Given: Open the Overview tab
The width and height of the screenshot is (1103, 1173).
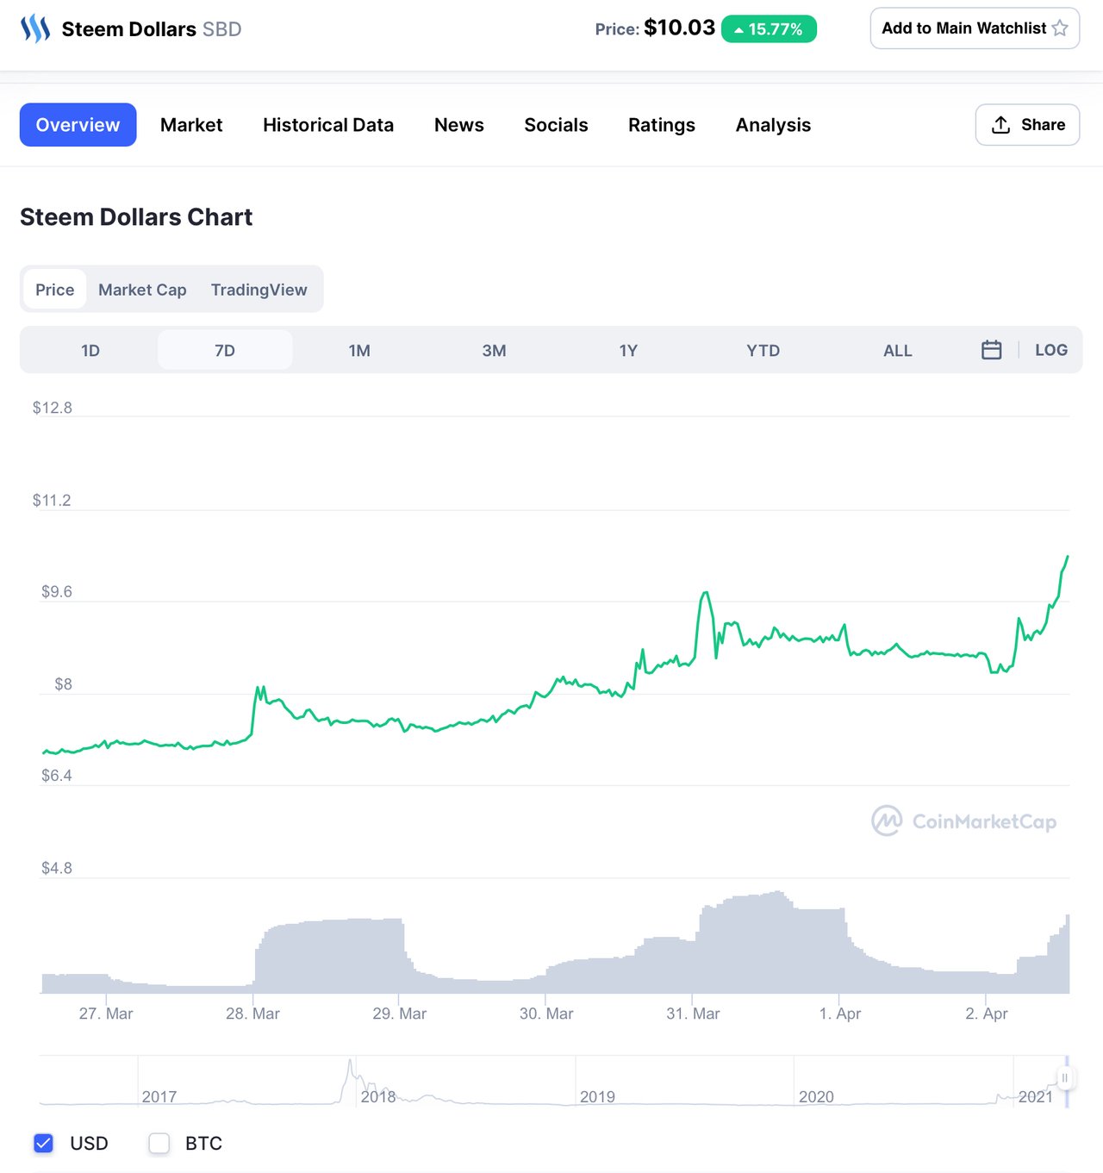Looking at the screenshot, I should pos(78,125).
